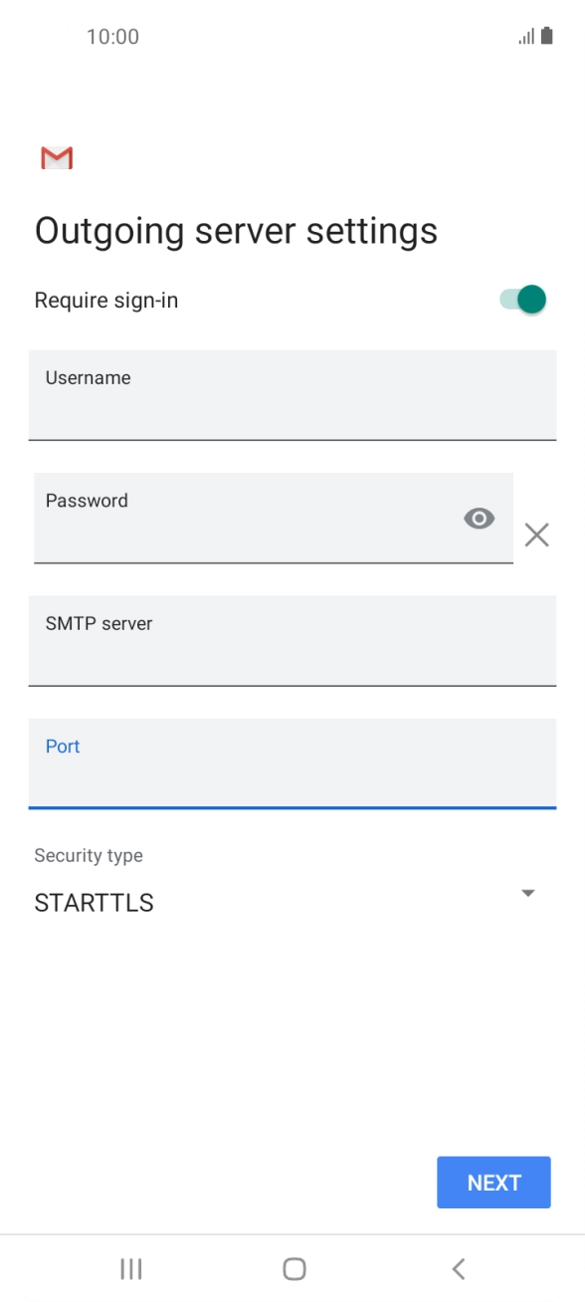The height and width of the screenshot is (1302, 585).
Task: Tap the Recent apps button
Action: (x=130, y=1268)
